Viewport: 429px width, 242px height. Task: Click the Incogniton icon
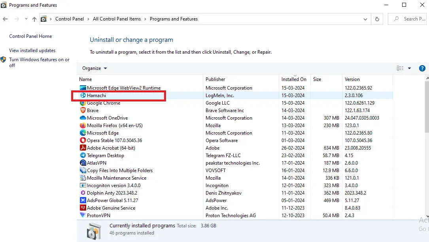pyautogui.click(x=83, y=186)
